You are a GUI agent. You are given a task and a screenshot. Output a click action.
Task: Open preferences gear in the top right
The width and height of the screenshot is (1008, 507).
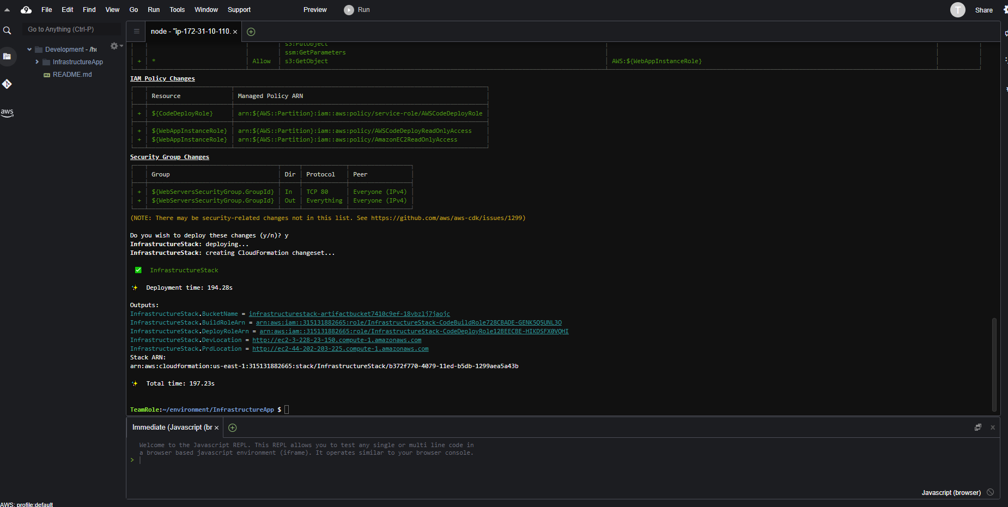click(1005, 9)
